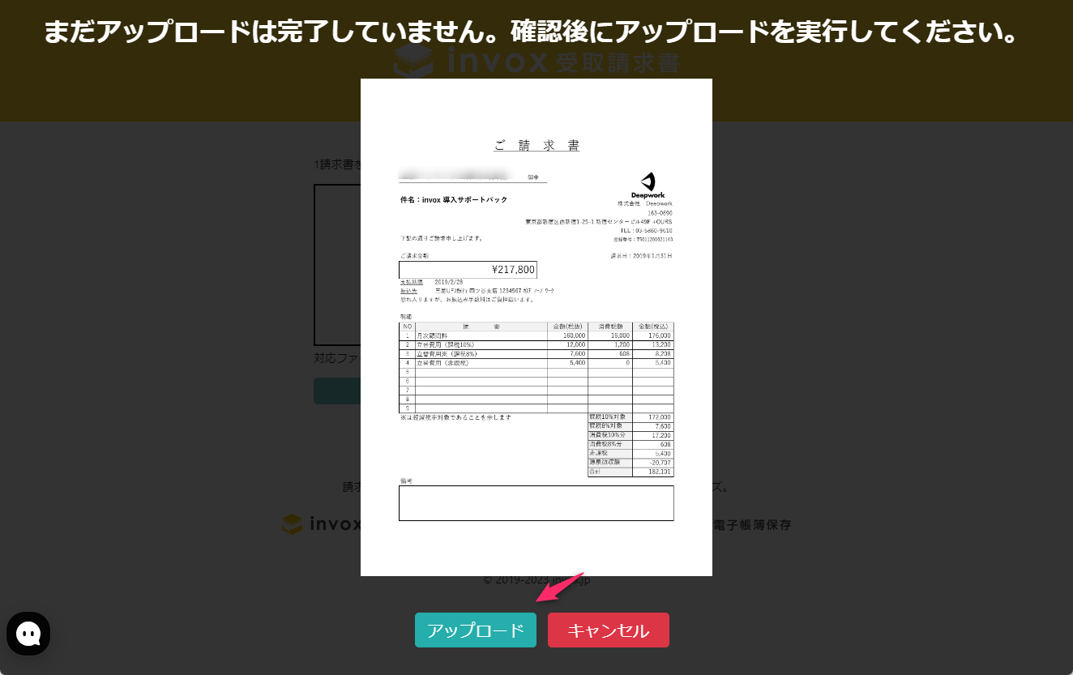This screenshot has width=1073, height=675.
Task: Click the invoice title ご請求書
Action: (536, 146)
